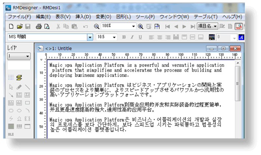This screenshot has width=261, height=155.
Task: Toggle the yellow layers icon
Action: (19, 78)
